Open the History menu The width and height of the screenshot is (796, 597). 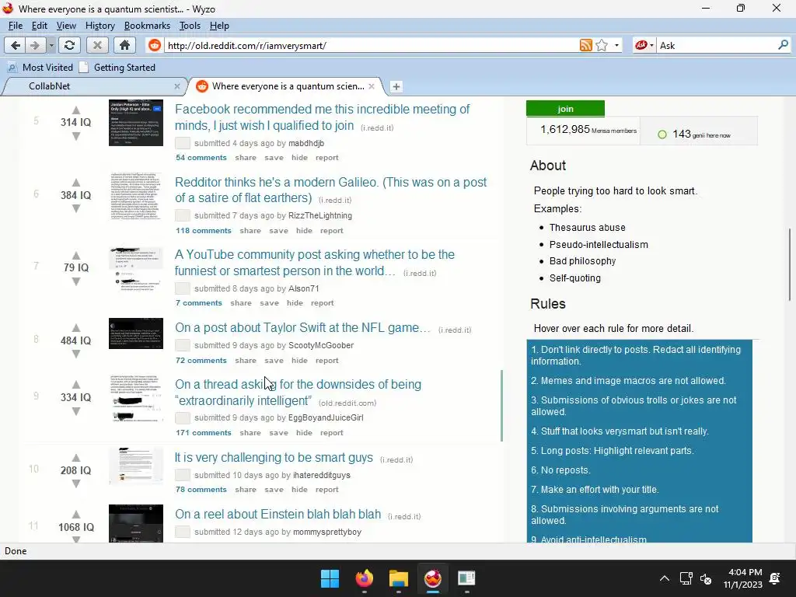pos(99,26)
